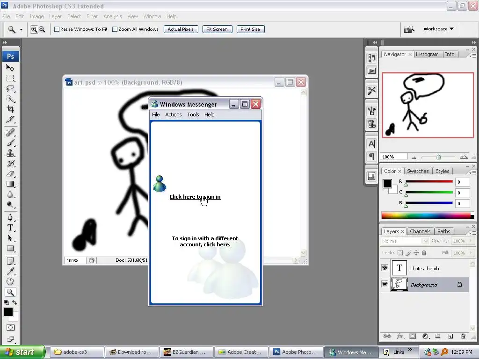Open the Layer menu
Screen dimensions: 479x359
point(55,16)
